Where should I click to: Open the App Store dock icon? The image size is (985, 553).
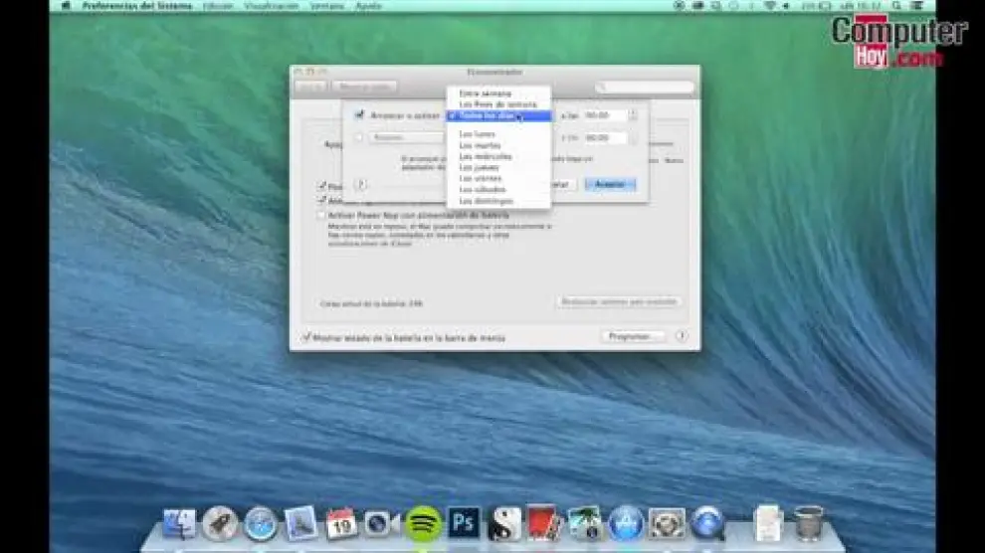tap(626, 523)
